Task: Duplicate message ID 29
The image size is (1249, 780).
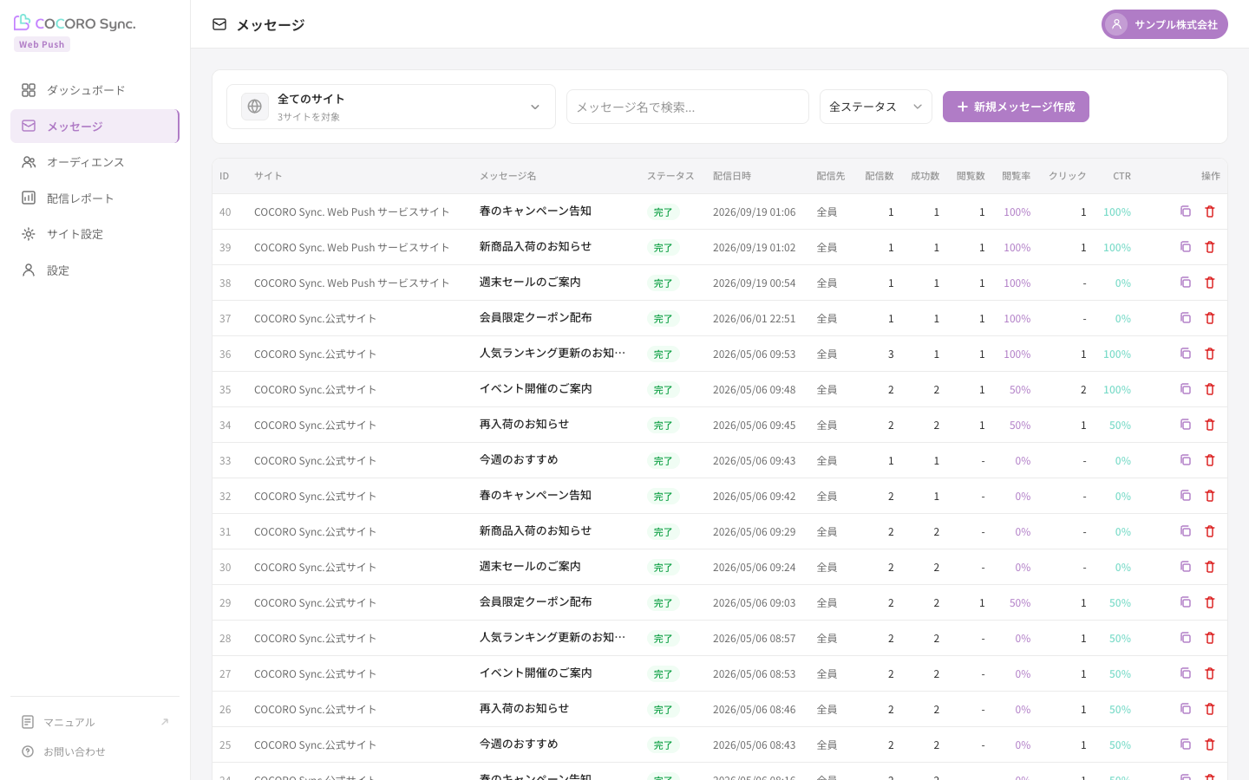Action: pos(1186,602)
